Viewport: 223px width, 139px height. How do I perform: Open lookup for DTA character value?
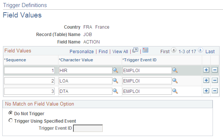[115, 91]
